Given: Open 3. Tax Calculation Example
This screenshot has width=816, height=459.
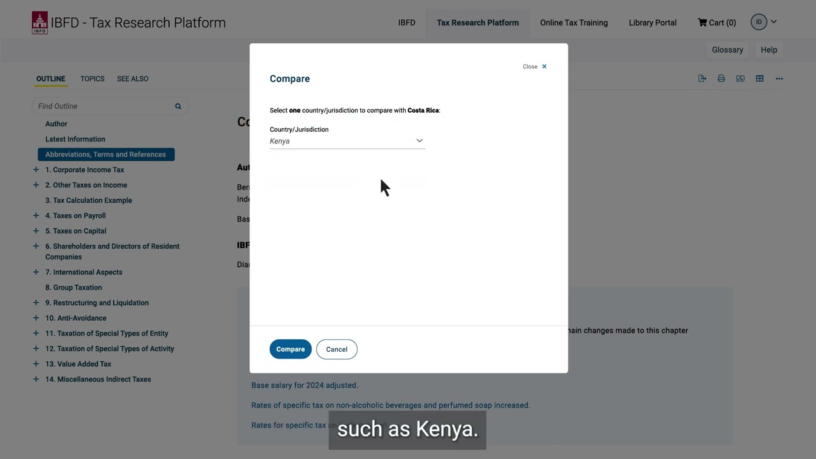Looking at the screenshot, I should [x=89, y=200].
